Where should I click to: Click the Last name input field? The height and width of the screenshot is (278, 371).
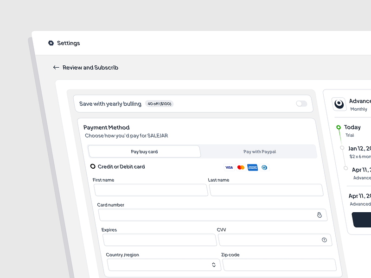(266, 190)
